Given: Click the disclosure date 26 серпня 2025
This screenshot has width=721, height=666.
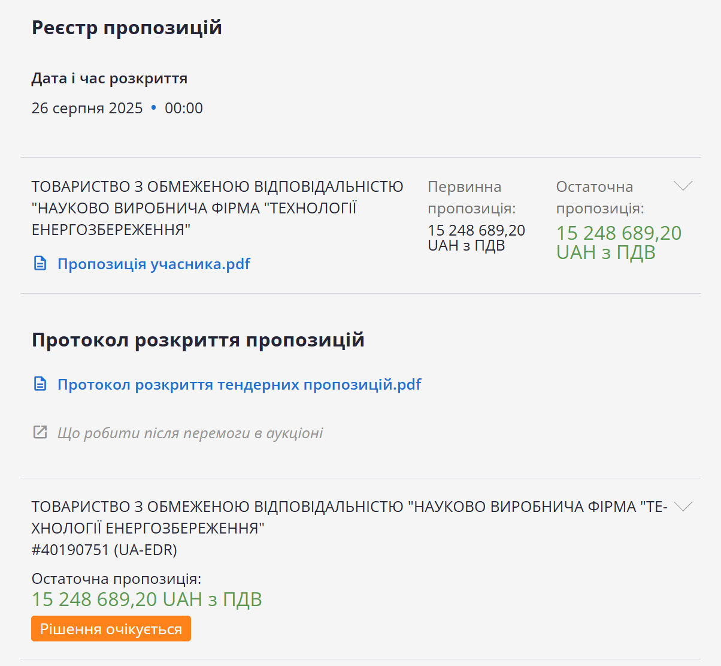Looking at the screenshot, I should (87, 108).
